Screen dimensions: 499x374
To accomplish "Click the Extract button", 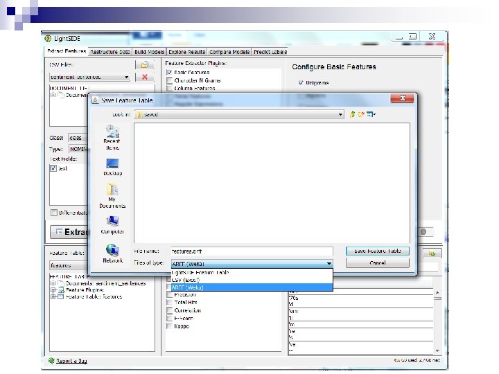I will (x=69, y=232).
